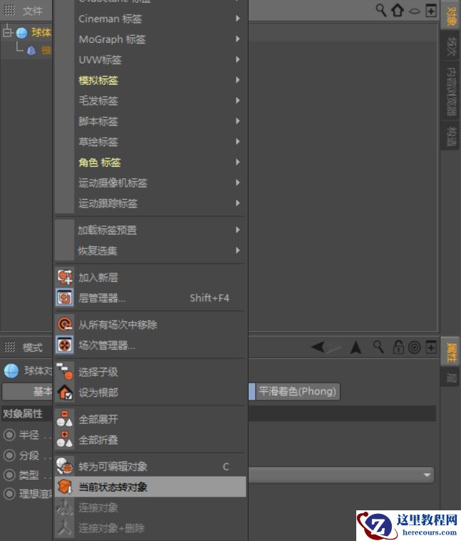
Task: Toggle the 半径 animation circle
Action: click(9, 435)
